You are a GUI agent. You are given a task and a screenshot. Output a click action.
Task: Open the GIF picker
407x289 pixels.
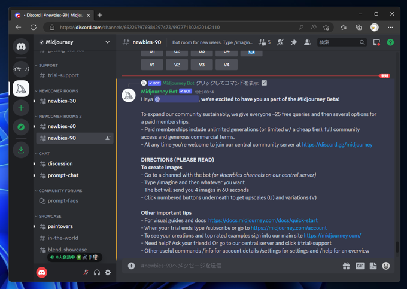(x=360, y=266)
